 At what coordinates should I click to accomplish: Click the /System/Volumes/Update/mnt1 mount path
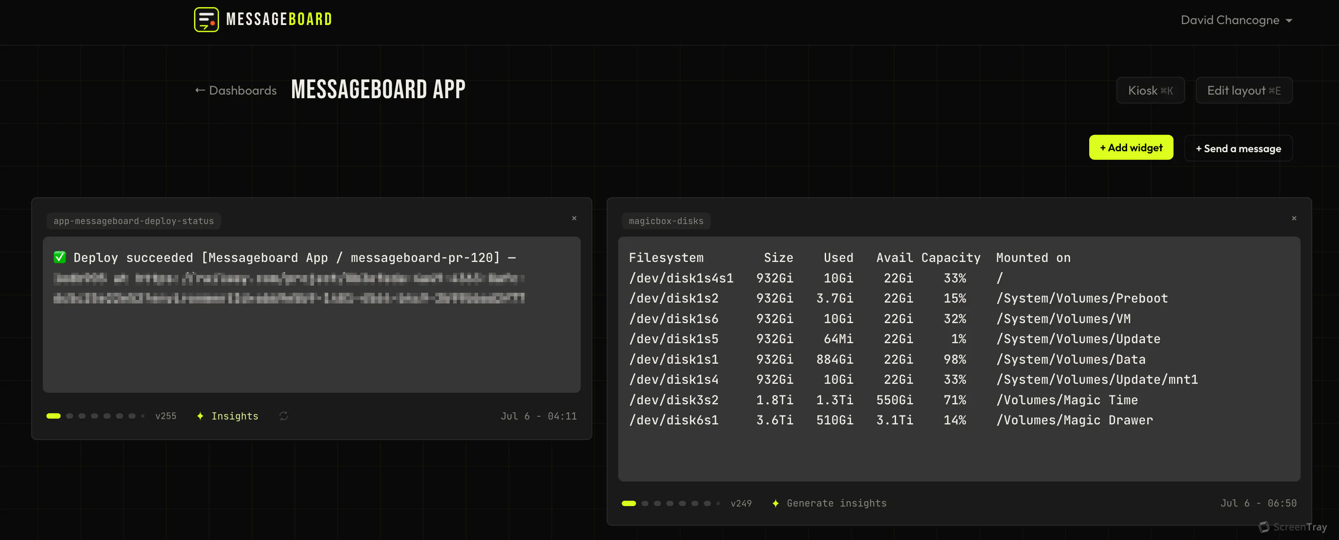click(x=1097, y=380)
